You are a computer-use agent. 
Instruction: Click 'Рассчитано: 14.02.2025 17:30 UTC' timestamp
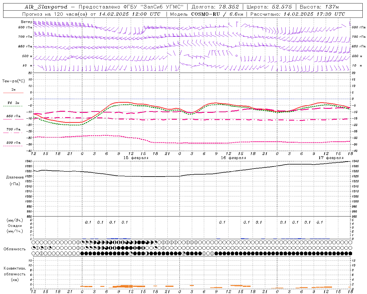298,14
